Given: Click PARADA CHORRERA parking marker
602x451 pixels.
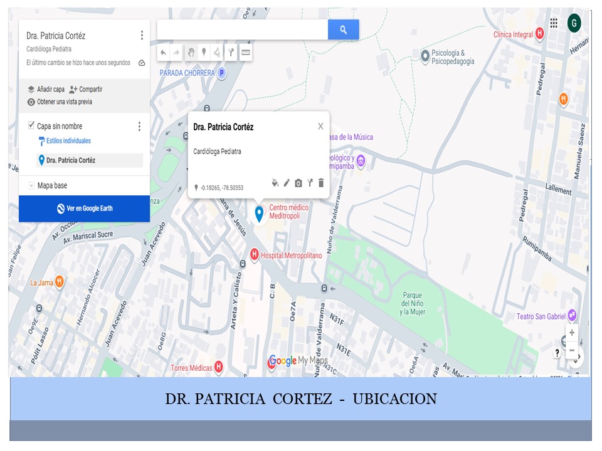Looking at the screenshot, I should 221,73.
